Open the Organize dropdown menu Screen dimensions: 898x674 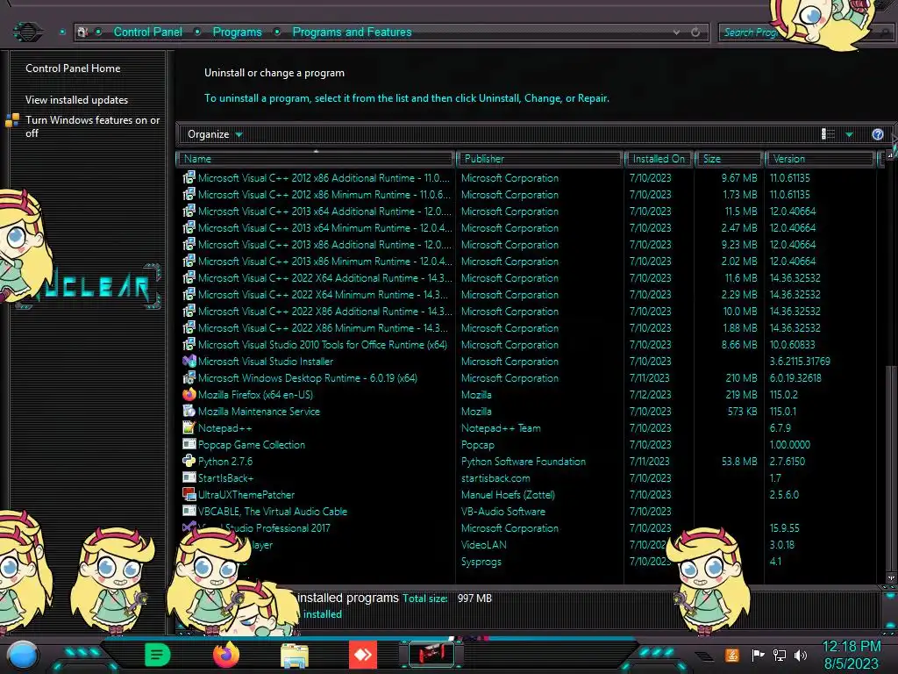[x=215, y=134]
